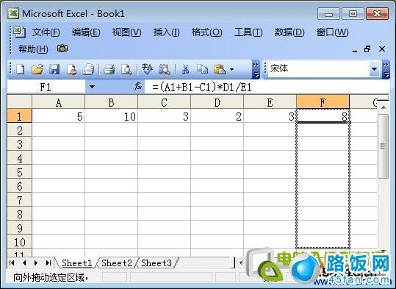Screen dimensions: 396x289
Task: Click the vertical scrollbar up arrow
Action: 384,107
